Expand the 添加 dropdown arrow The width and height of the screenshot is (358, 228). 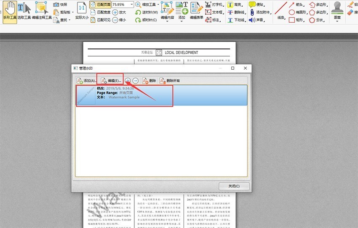[x=182, y=21]
